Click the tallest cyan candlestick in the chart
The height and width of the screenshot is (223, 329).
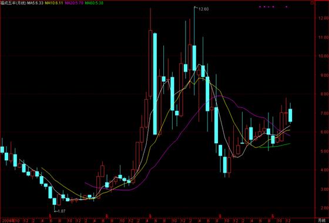[155, 84]
